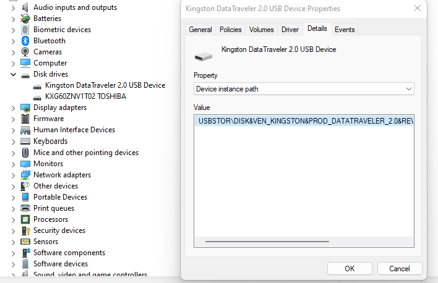This screenshot has width=438, height=283.
Task: Collapse the Disk drives node
Action: point(13,75)
